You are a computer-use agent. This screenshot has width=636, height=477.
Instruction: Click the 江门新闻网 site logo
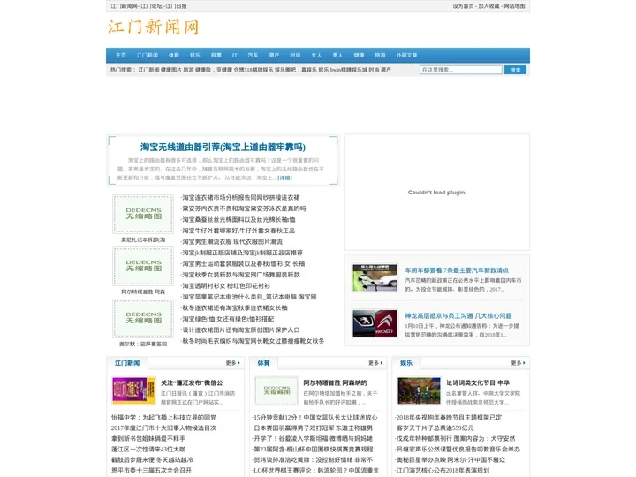pyautogui.click(x=154, y=27)
